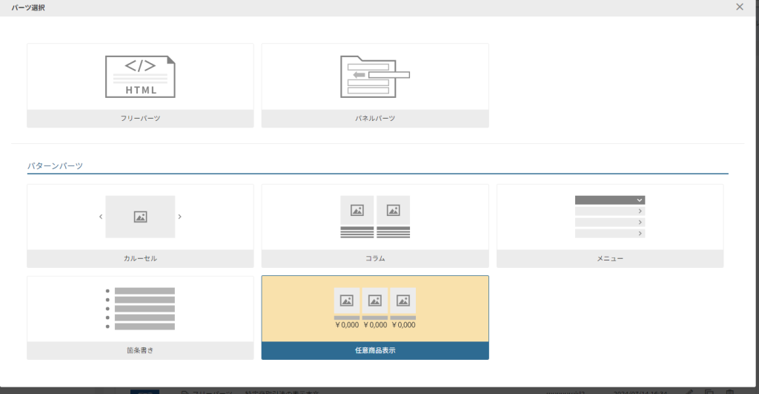
Task: Select the right image in column icon
Action: coord(393,210)
